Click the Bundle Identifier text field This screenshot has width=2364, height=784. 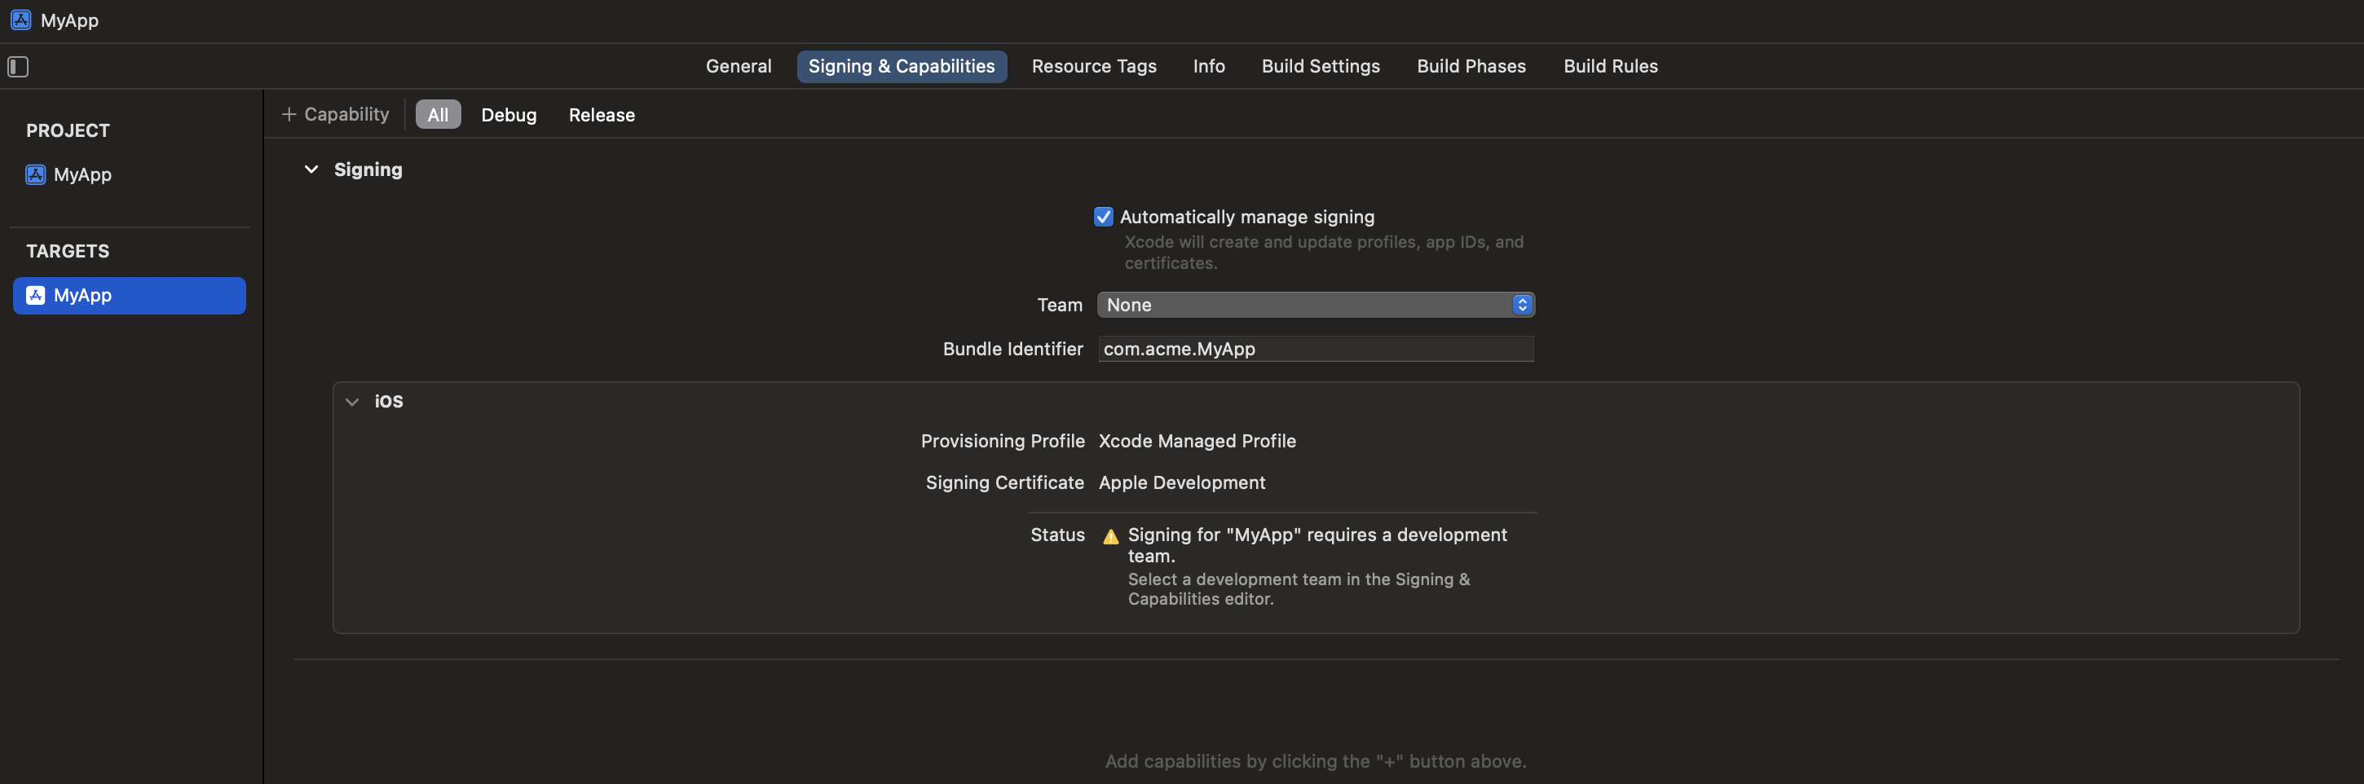tap(1315, 349)
